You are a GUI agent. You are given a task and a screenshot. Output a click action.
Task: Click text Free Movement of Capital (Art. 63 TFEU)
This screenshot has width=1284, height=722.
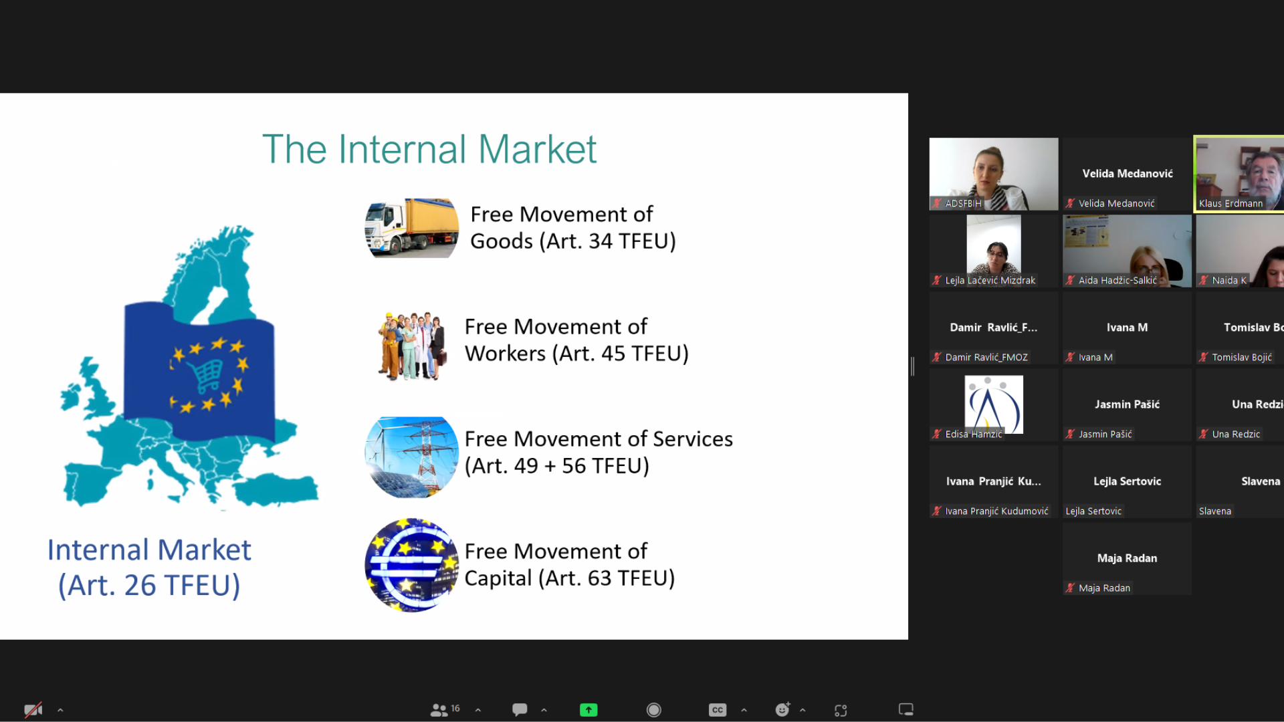[x=570, y=564]
